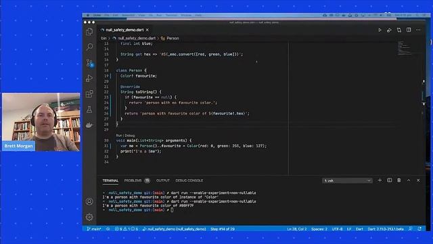
Task: Open errors and warnings in status bar
Action: [127, 229]
